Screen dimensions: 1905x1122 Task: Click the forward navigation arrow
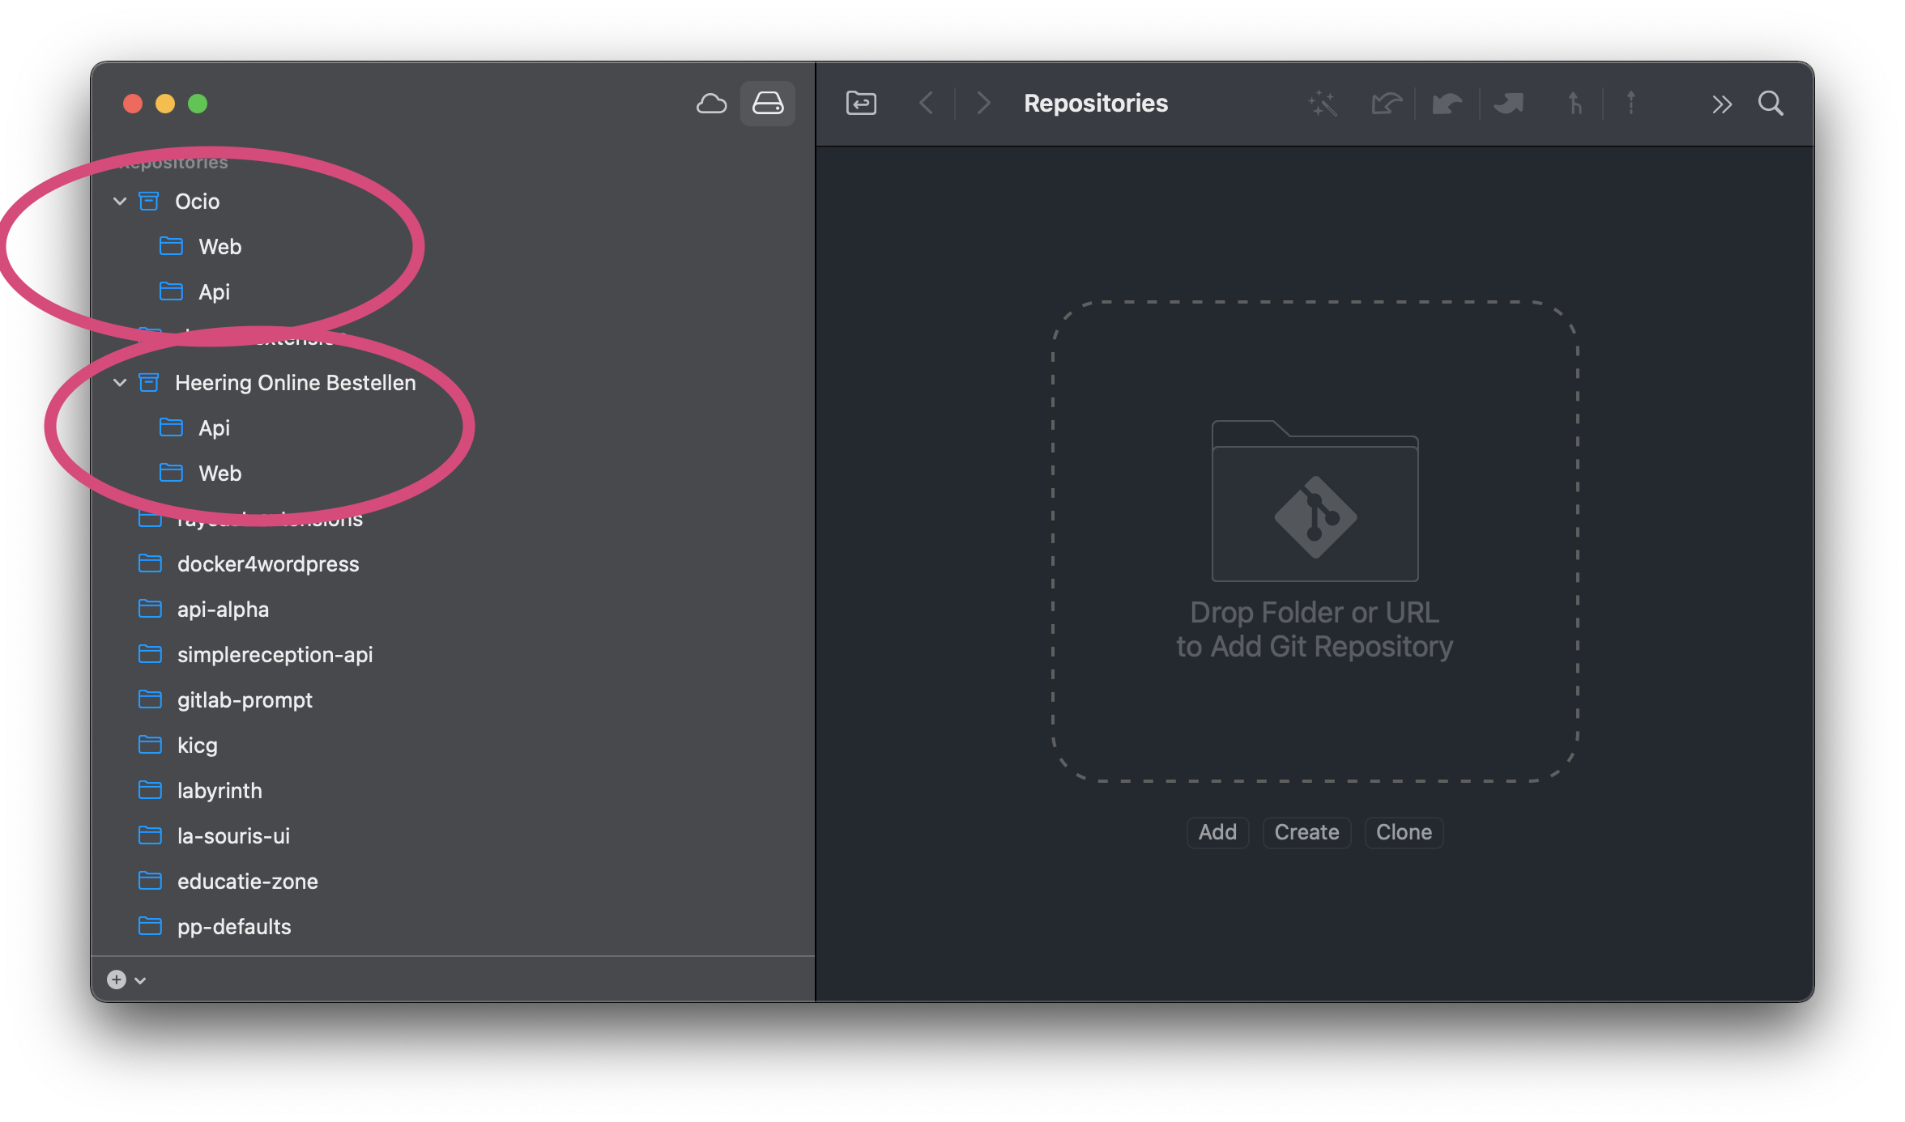983,104
